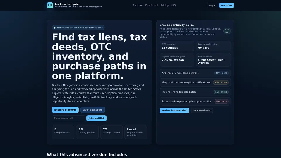
Task: Click the Explore platform button
Action: point(65,110)
